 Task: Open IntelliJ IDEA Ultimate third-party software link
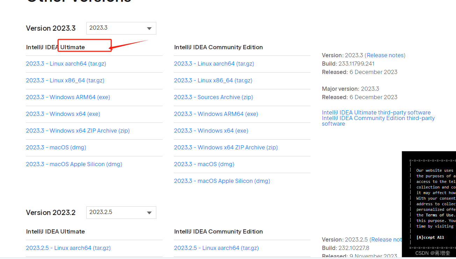376,112
